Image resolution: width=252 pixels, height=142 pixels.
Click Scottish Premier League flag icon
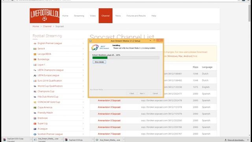35,134
